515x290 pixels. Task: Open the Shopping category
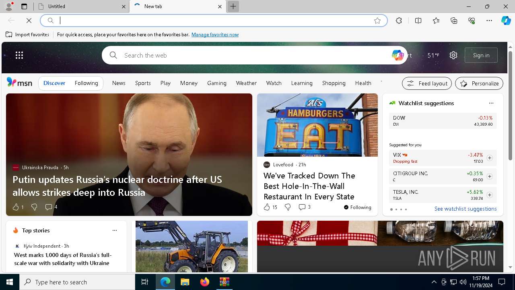click(x=334, y=83)
